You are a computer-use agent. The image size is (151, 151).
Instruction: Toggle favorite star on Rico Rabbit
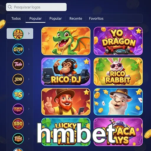(x=139, y=61)
